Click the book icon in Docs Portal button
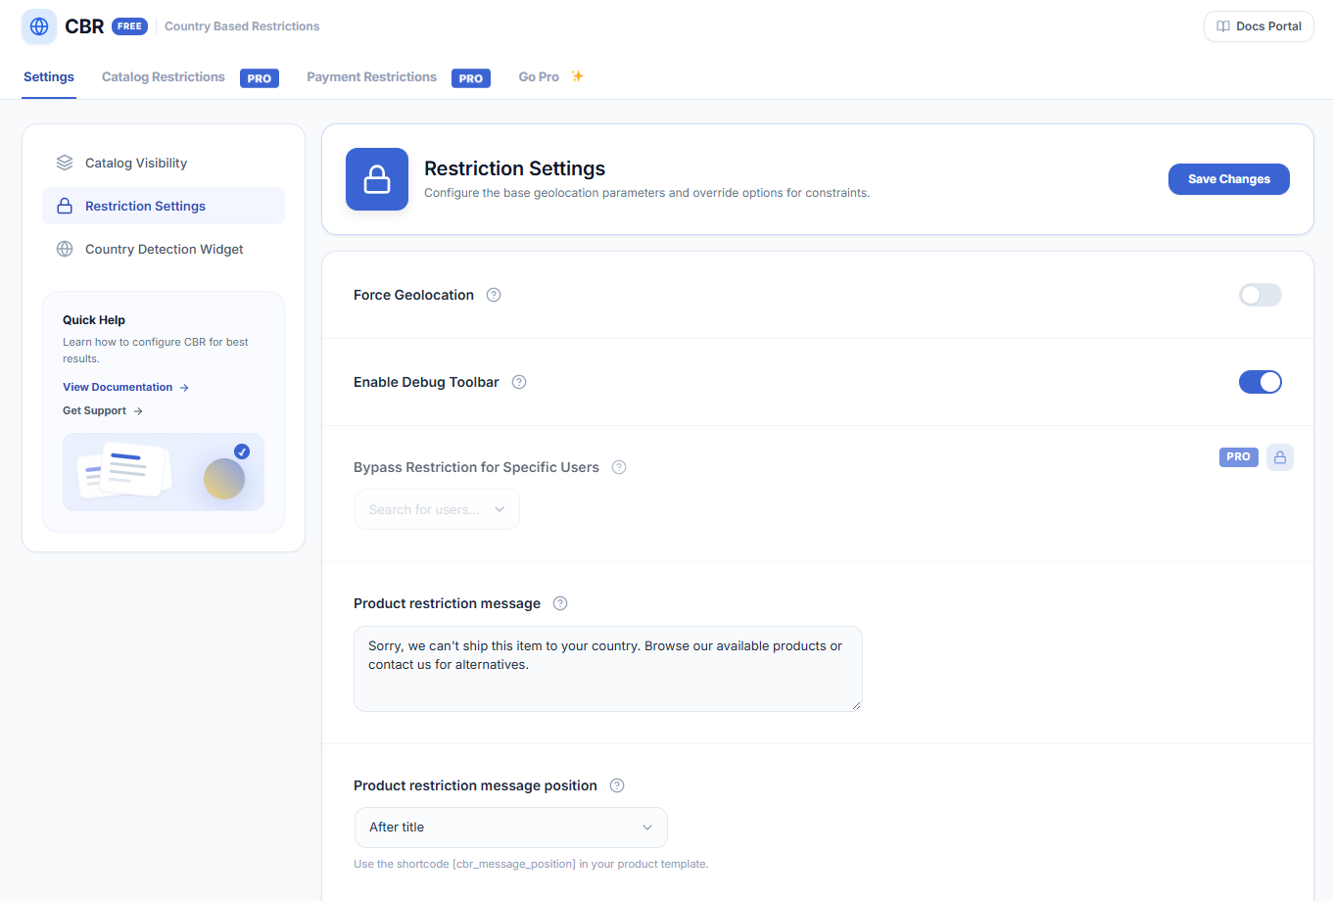1333x901 pixels. [x=1223, y=26]
